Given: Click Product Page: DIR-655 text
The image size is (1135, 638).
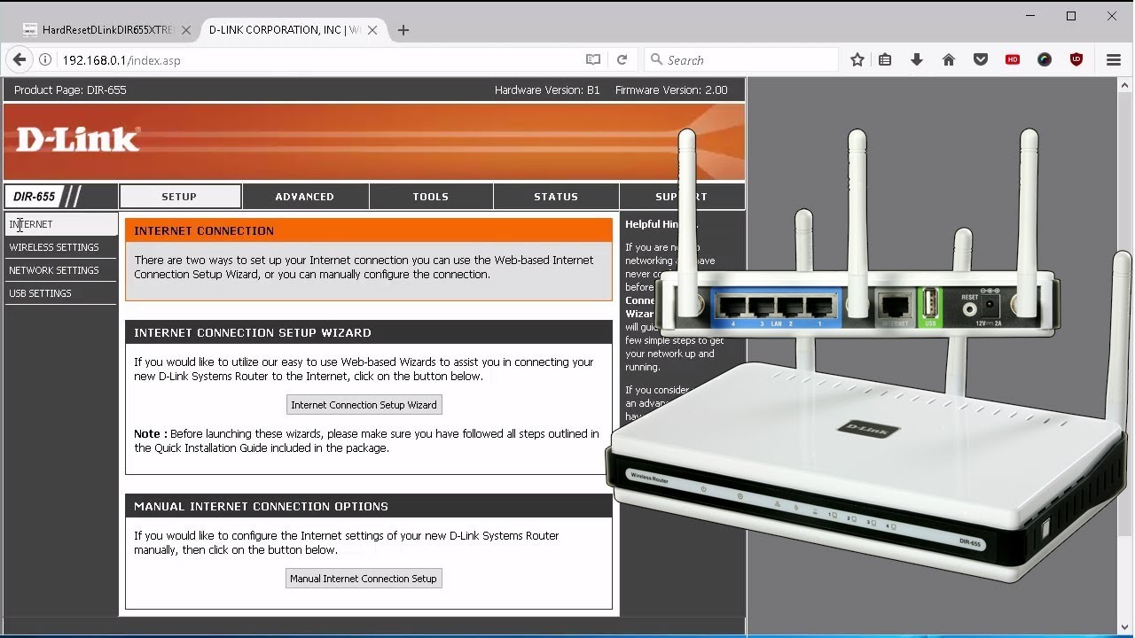Looking at the screenshot, I should pyautogui.click(x=70, y=90).
